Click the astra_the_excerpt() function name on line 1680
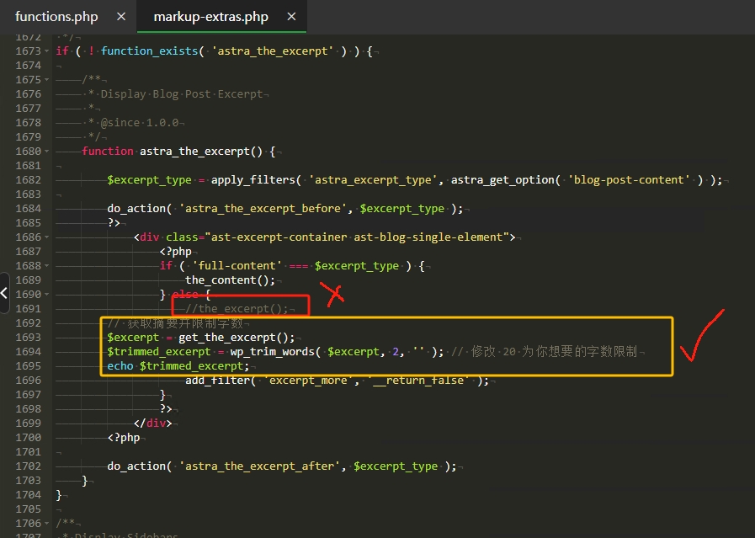 [201, 152]
